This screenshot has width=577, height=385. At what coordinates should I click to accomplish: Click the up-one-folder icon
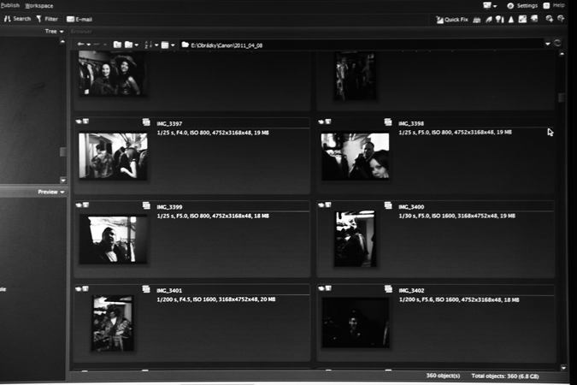pos(117,44)
